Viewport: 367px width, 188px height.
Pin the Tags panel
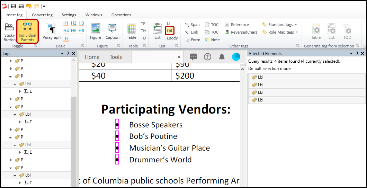[x=68, y=54]
